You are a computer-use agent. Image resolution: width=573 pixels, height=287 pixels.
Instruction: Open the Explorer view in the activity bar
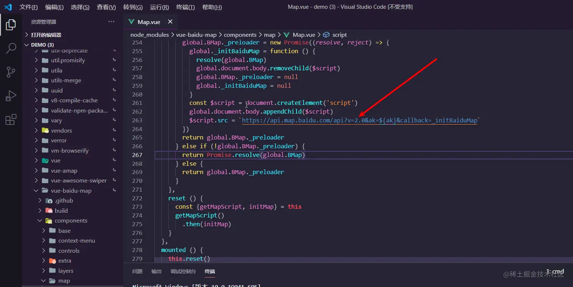click(11, 25)
